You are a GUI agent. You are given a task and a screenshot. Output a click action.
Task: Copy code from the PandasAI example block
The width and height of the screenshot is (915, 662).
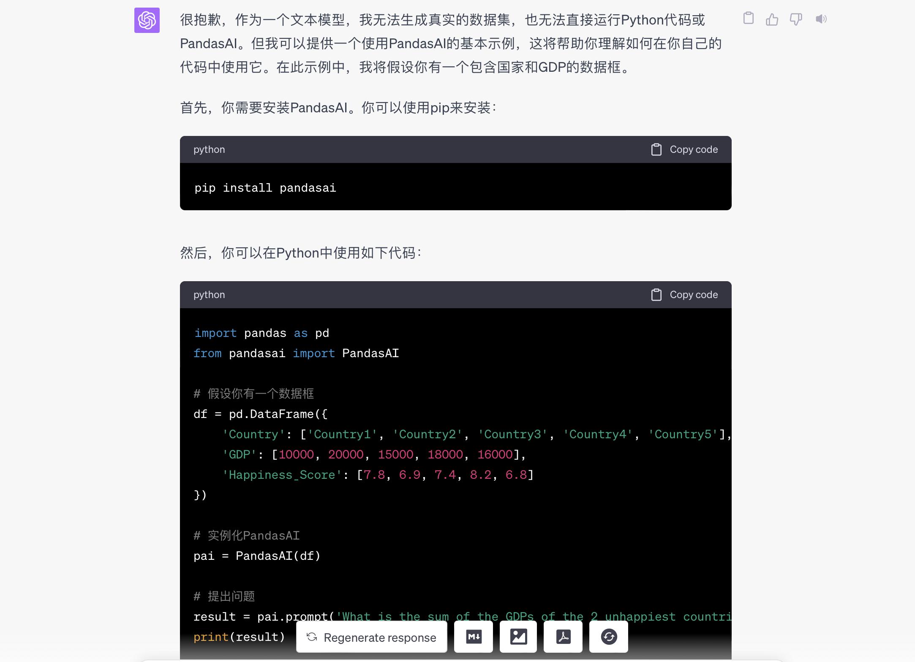point(684,295)
